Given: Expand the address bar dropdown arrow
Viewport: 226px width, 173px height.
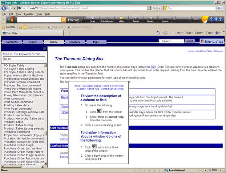Looking at the screenshot, I should pos(149,8).
